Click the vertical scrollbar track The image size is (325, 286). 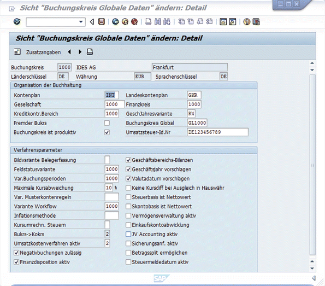(312, 165)
